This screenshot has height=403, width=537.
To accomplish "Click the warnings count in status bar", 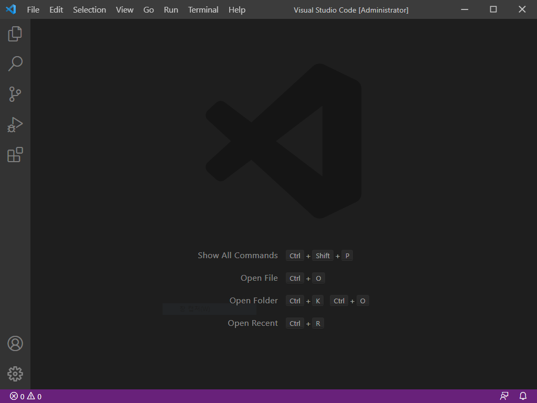I will point(34,397).
